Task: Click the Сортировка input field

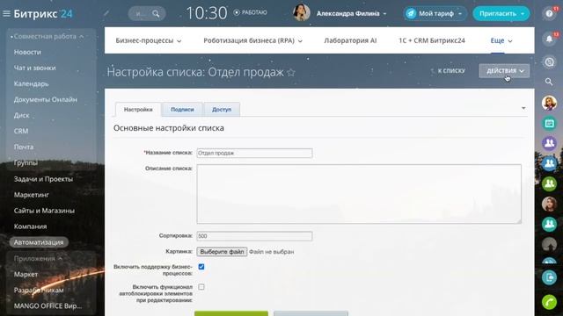Action: click(x=254, y=236)
